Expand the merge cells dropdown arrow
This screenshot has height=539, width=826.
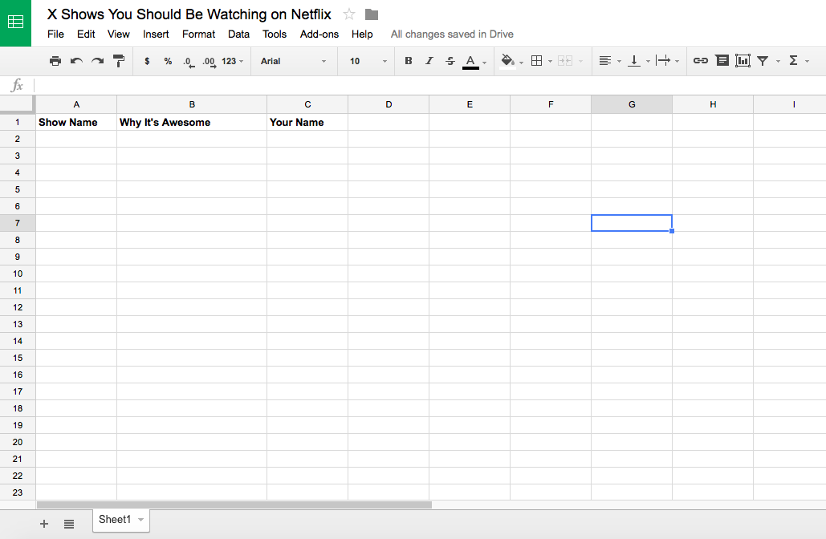click(580, 62)
